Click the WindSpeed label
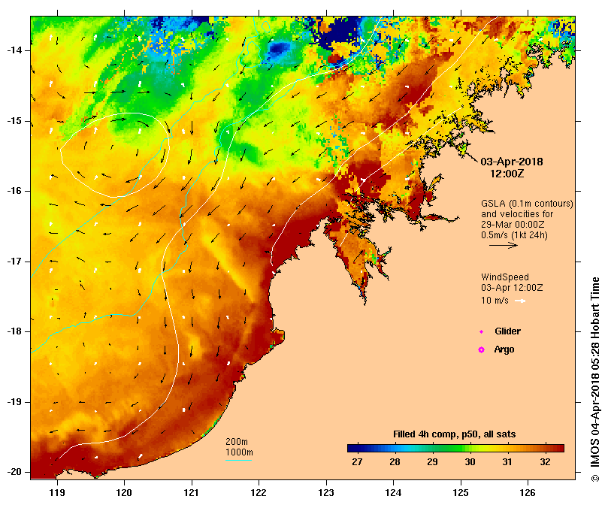 click(x=505, y=277)
